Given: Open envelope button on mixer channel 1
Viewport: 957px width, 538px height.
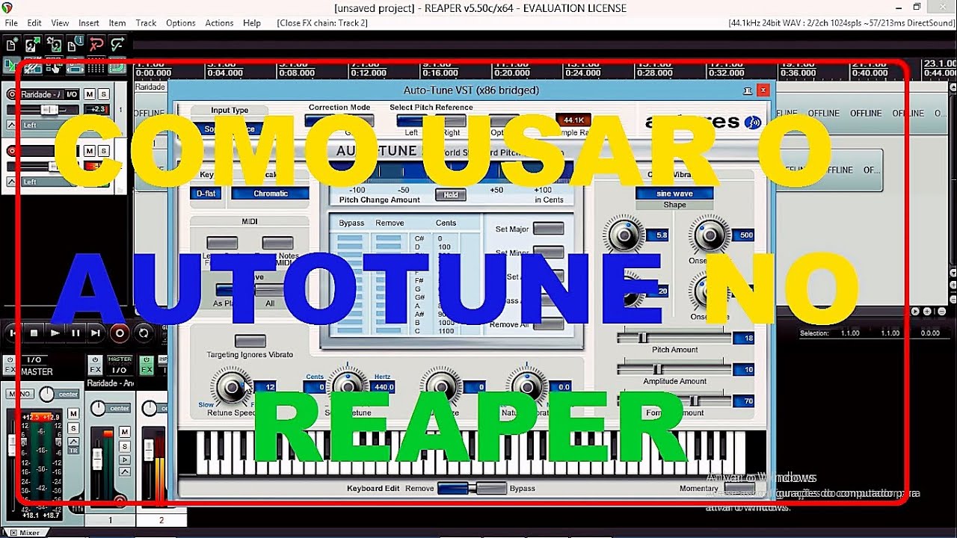Looking at the screenshot, I should (125, 472).
